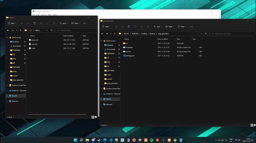Open Notepad Format menu

click(44, 15)
